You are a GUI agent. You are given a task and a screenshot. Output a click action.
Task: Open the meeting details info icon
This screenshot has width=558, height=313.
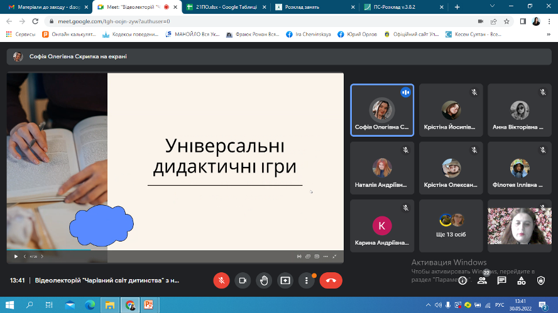click(x=462, y=280)
